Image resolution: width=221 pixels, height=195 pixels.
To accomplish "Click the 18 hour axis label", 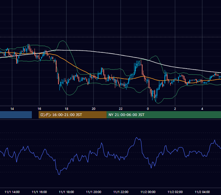I will click(x=66, y=109).
